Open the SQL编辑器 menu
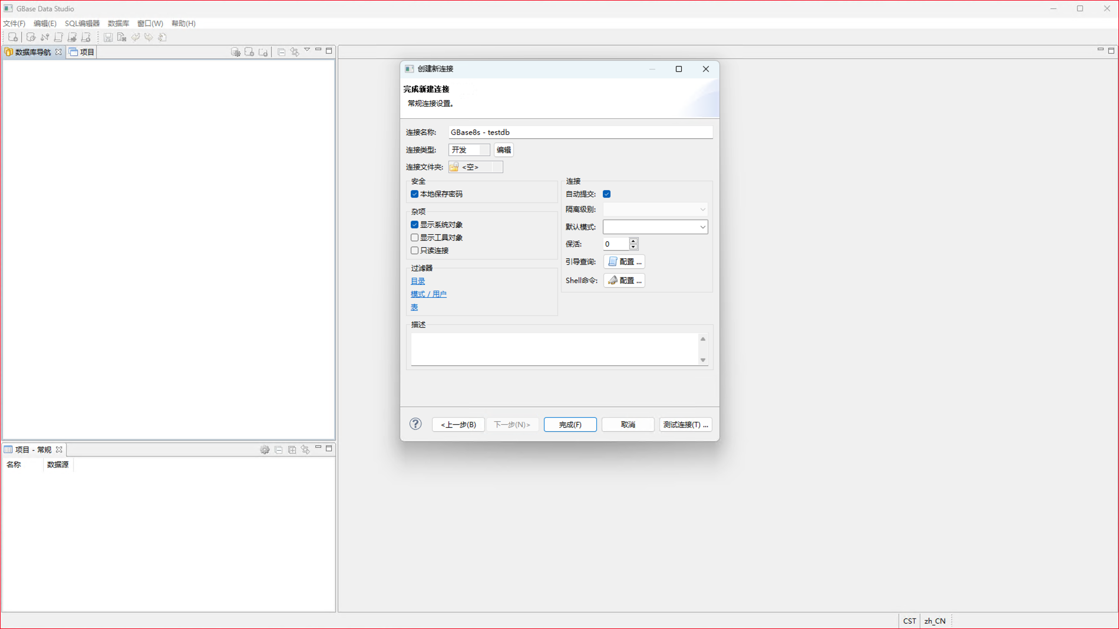The image size is (1119, 629). (x=82, y=24)
